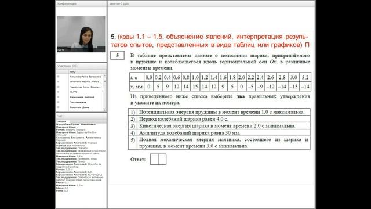Click participants list scroll-up arrow

104,75
